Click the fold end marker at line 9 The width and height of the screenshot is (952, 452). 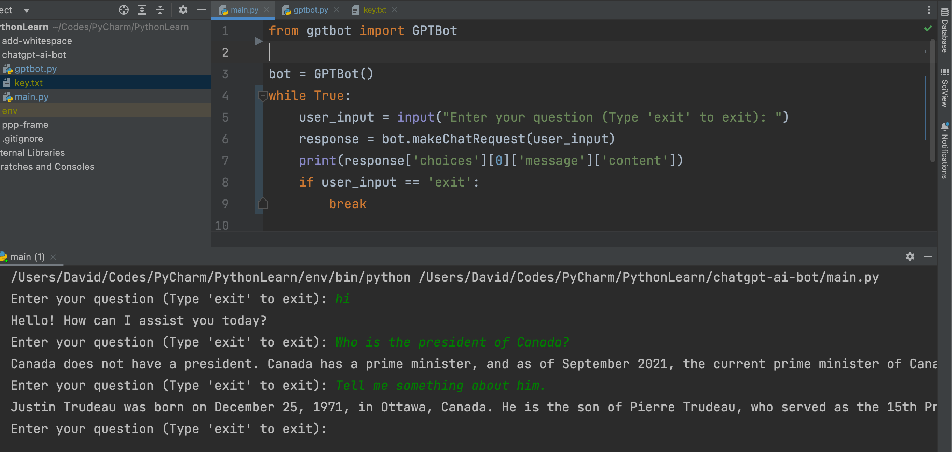point(263,204)
